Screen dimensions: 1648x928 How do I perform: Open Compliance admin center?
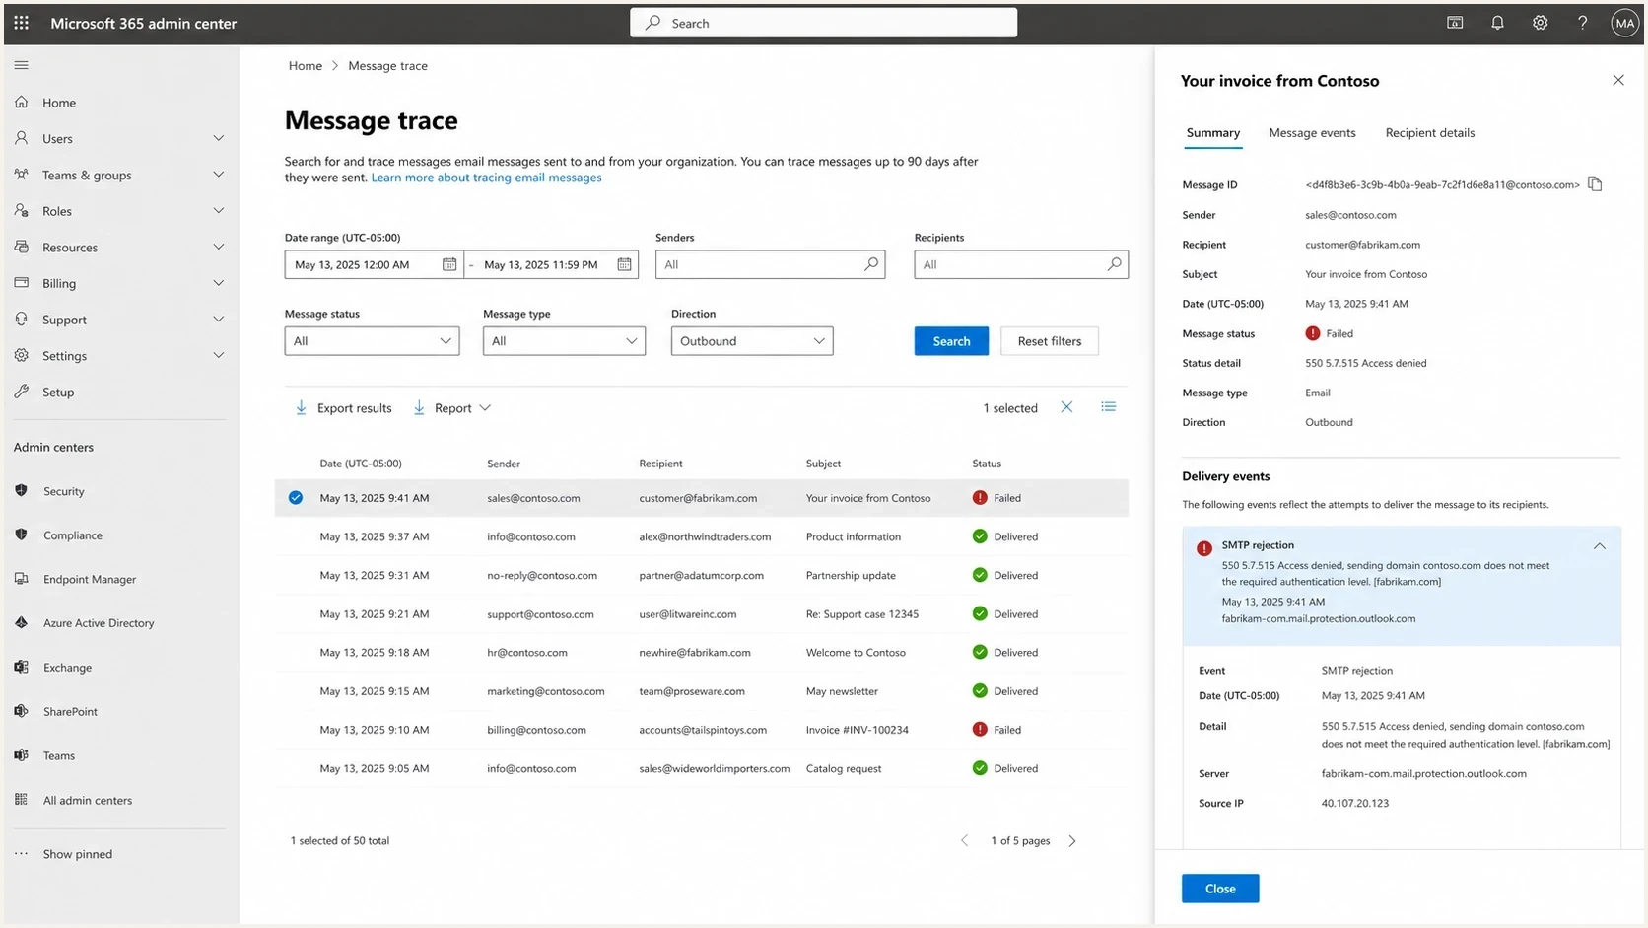pos(72,535)
